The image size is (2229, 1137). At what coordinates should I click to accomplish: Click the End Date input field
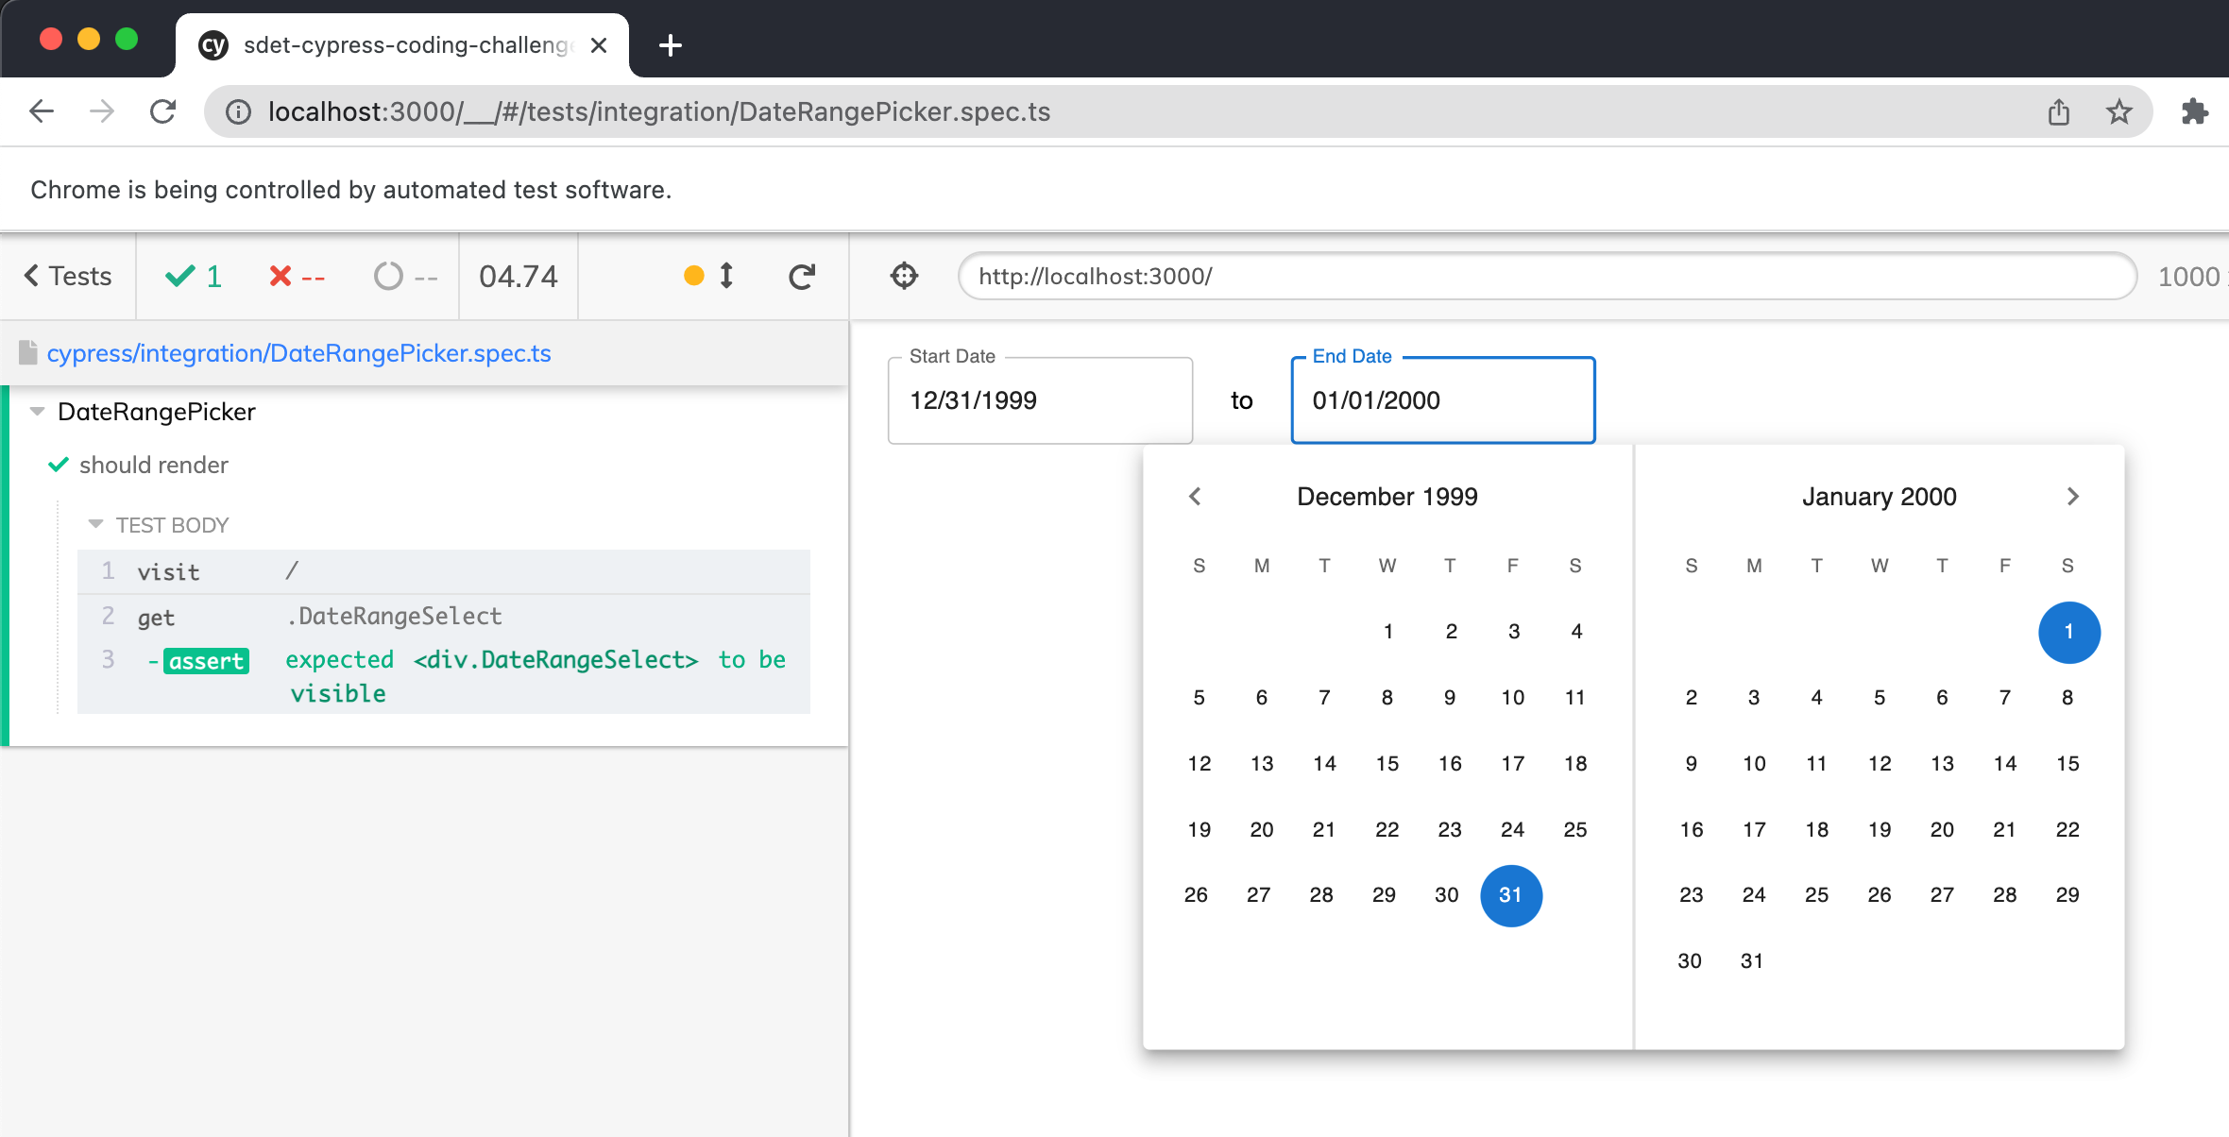tap(1440, 400)
